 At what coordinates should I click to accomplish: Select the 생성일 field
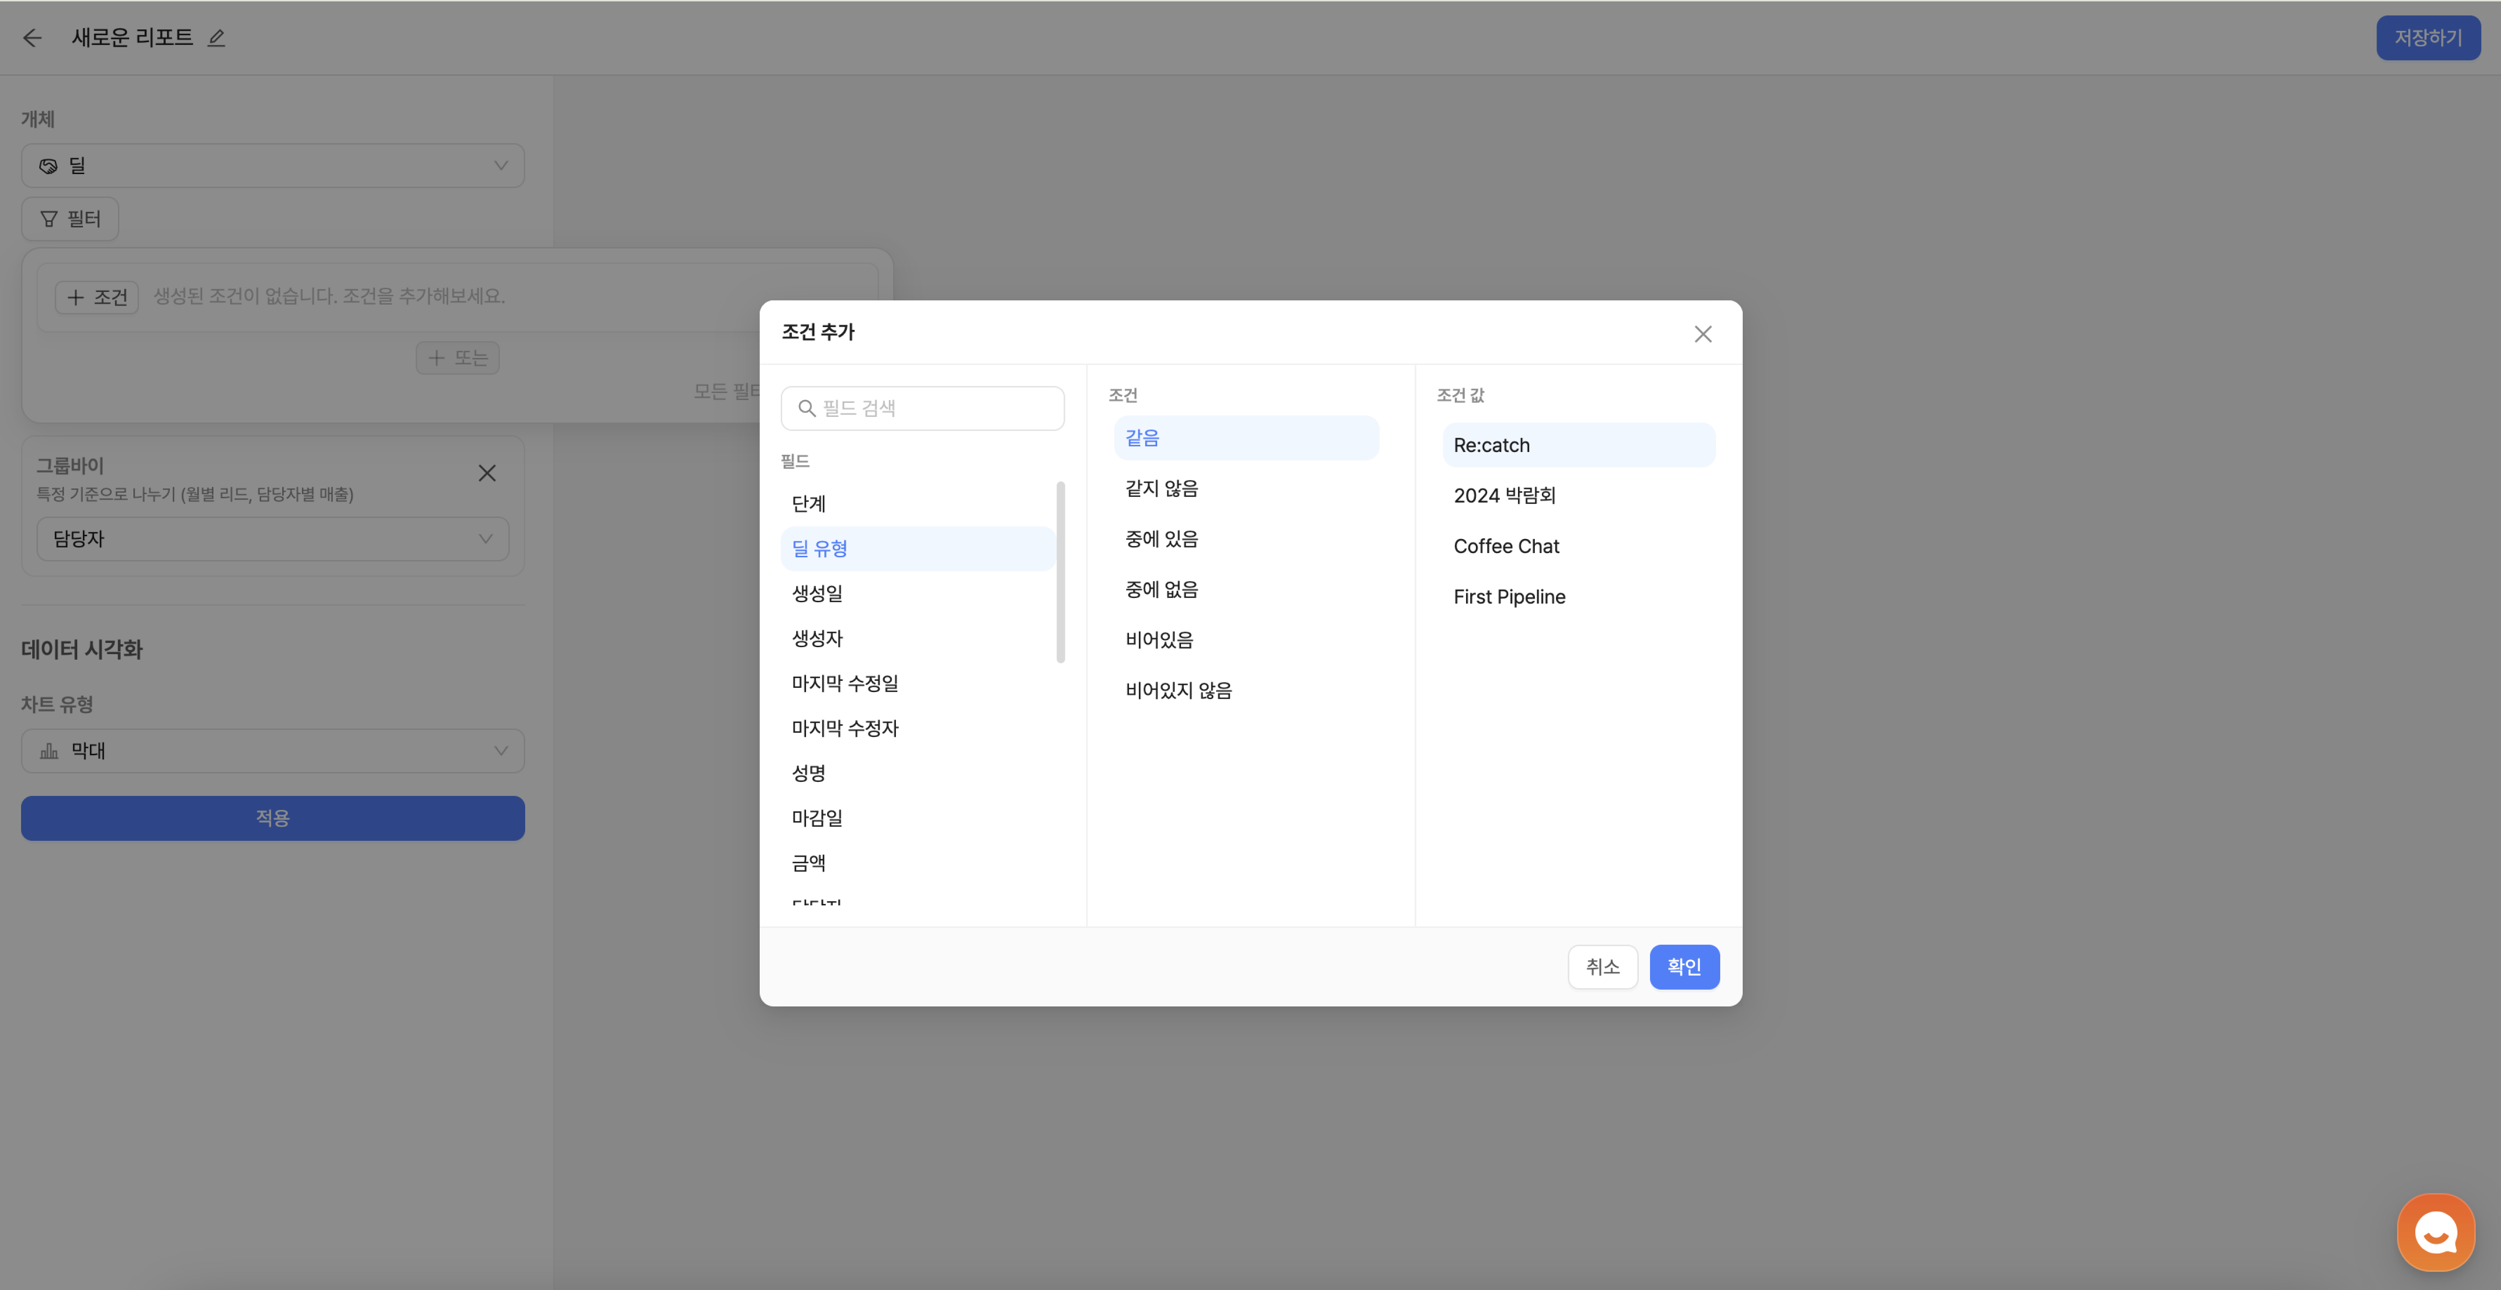pos(816,593)
